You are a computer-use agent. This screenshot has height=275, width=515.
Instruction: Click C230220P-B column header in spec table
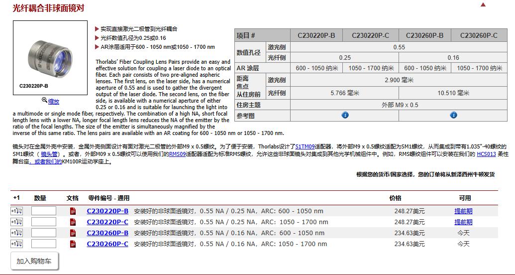click(316, 35)
